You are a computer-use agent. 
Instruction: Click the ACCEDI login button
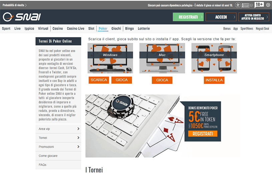tap(221, 17)
